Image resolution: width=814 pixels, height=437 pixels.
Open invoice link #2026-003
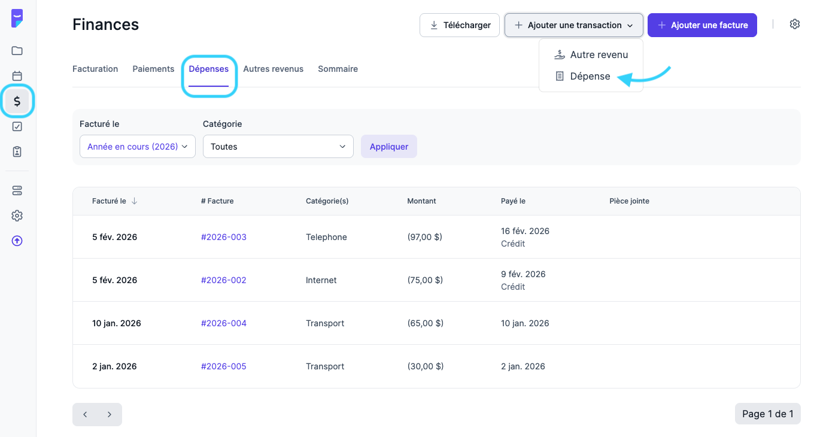click(x=223, y=237)
